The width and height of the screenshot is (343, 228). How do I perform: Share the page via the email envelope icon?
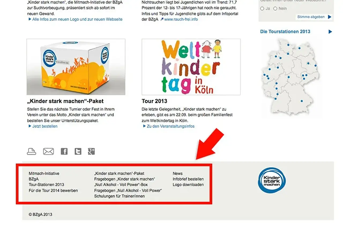pyautogui.click(x=49, y=151)
